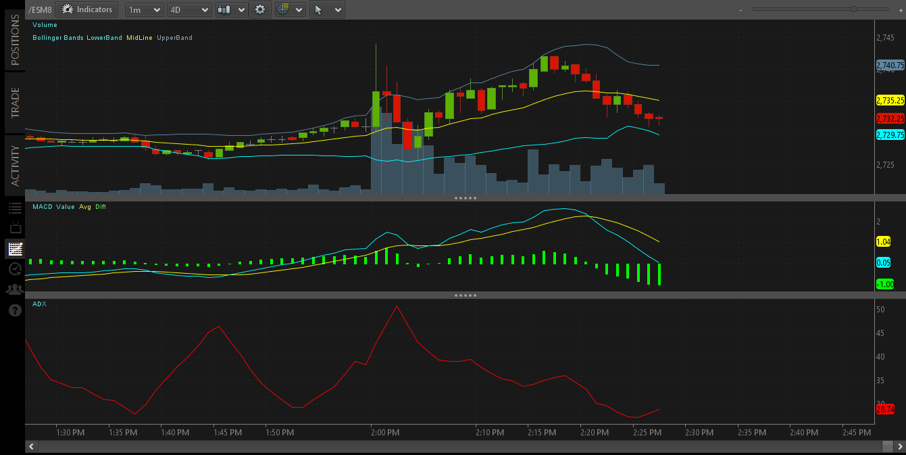This screenshot has width=906, height=455.
Task: Open the community people sidebar icon
Action: pos(15,289)
